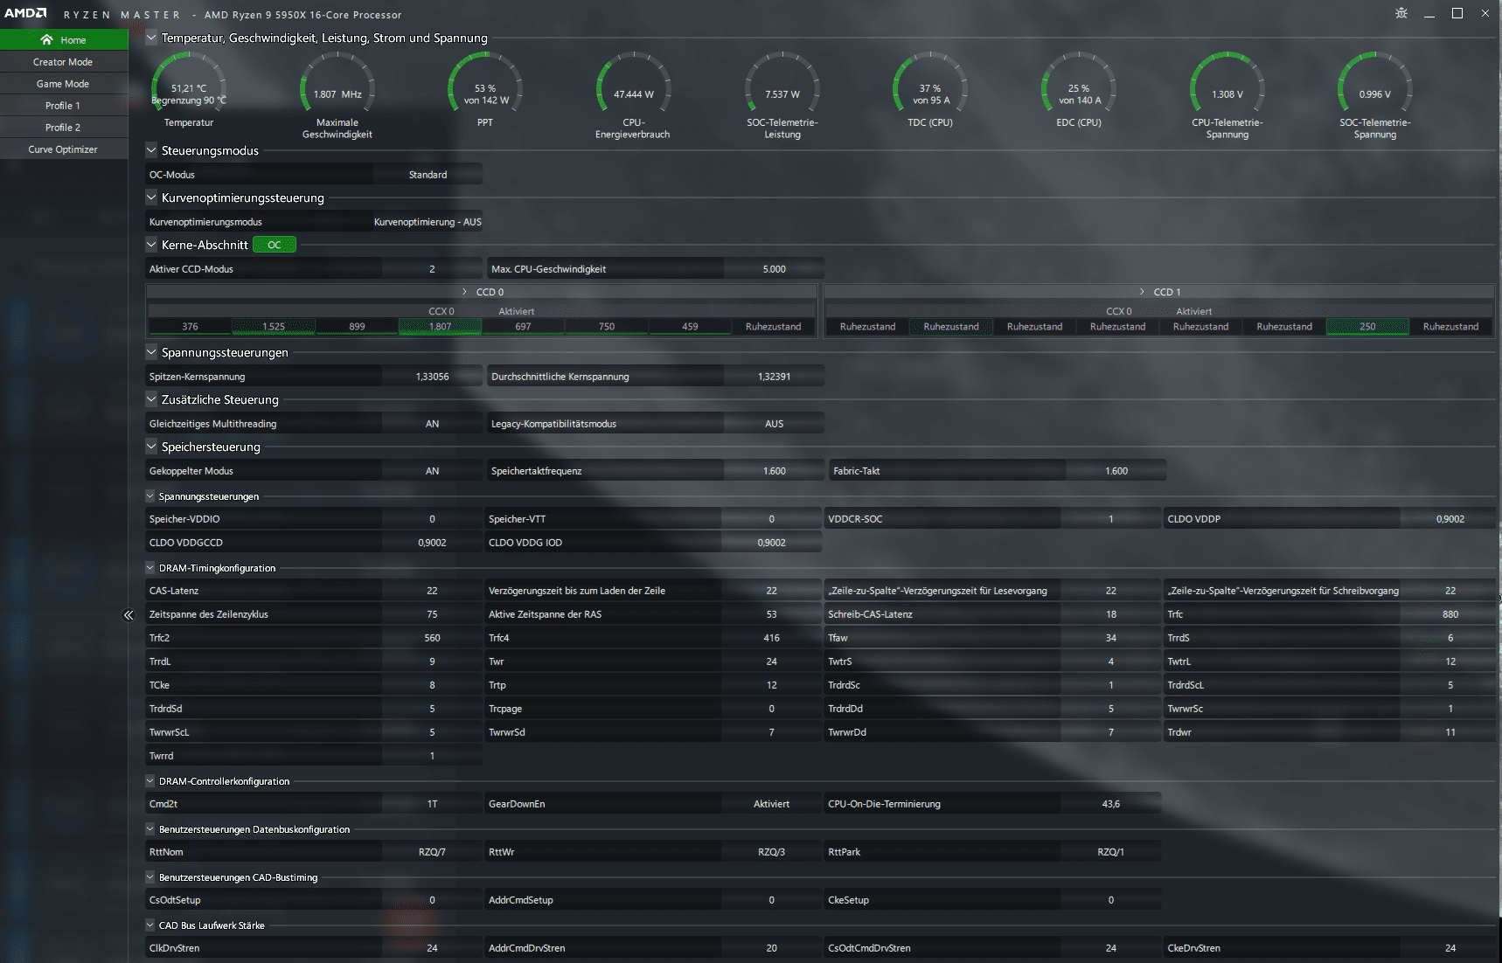This screenshot has width=1502, height=963.
Task: Click Aktiver CCD-Modus value 2
Action: pyautogui.click(x=433, y=269)
